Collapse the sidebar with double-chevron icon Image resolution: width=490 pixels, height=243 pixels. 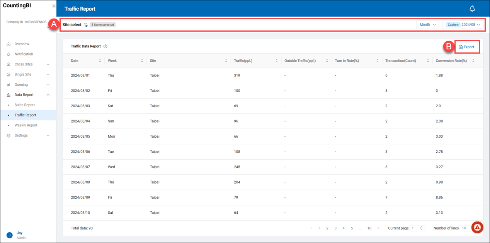53,6
